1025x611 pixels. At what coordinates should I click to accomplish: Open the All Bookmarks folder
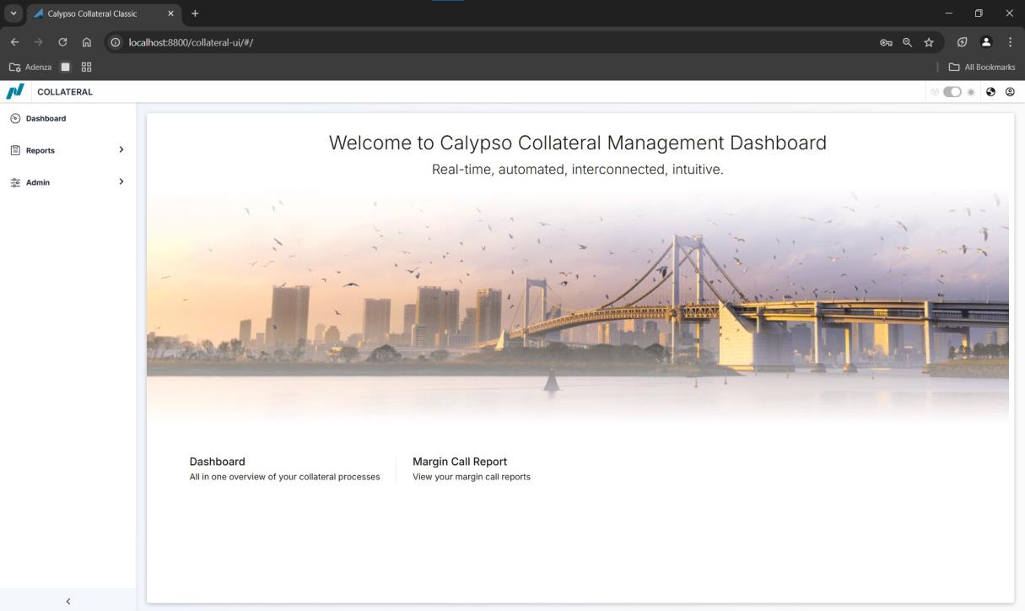click(982, 67)
